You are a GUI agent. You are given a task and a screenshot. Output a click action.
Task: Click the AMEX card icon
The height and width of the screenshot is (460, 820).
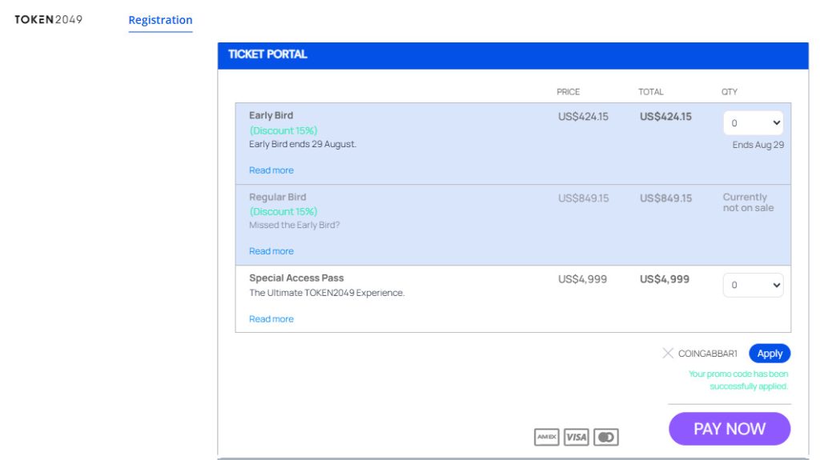pos(546,437)
